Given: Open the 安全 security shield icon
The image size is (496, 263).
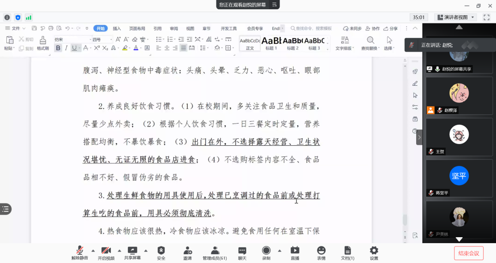Looking at the screenshot, I should point(161,253).
